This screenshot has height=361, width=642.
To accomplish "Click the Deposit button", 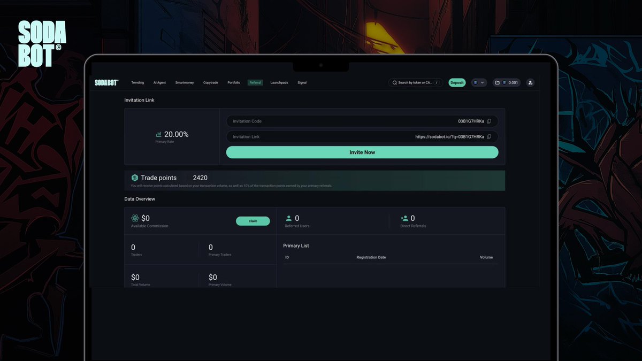I will click(x=457, y=83).
